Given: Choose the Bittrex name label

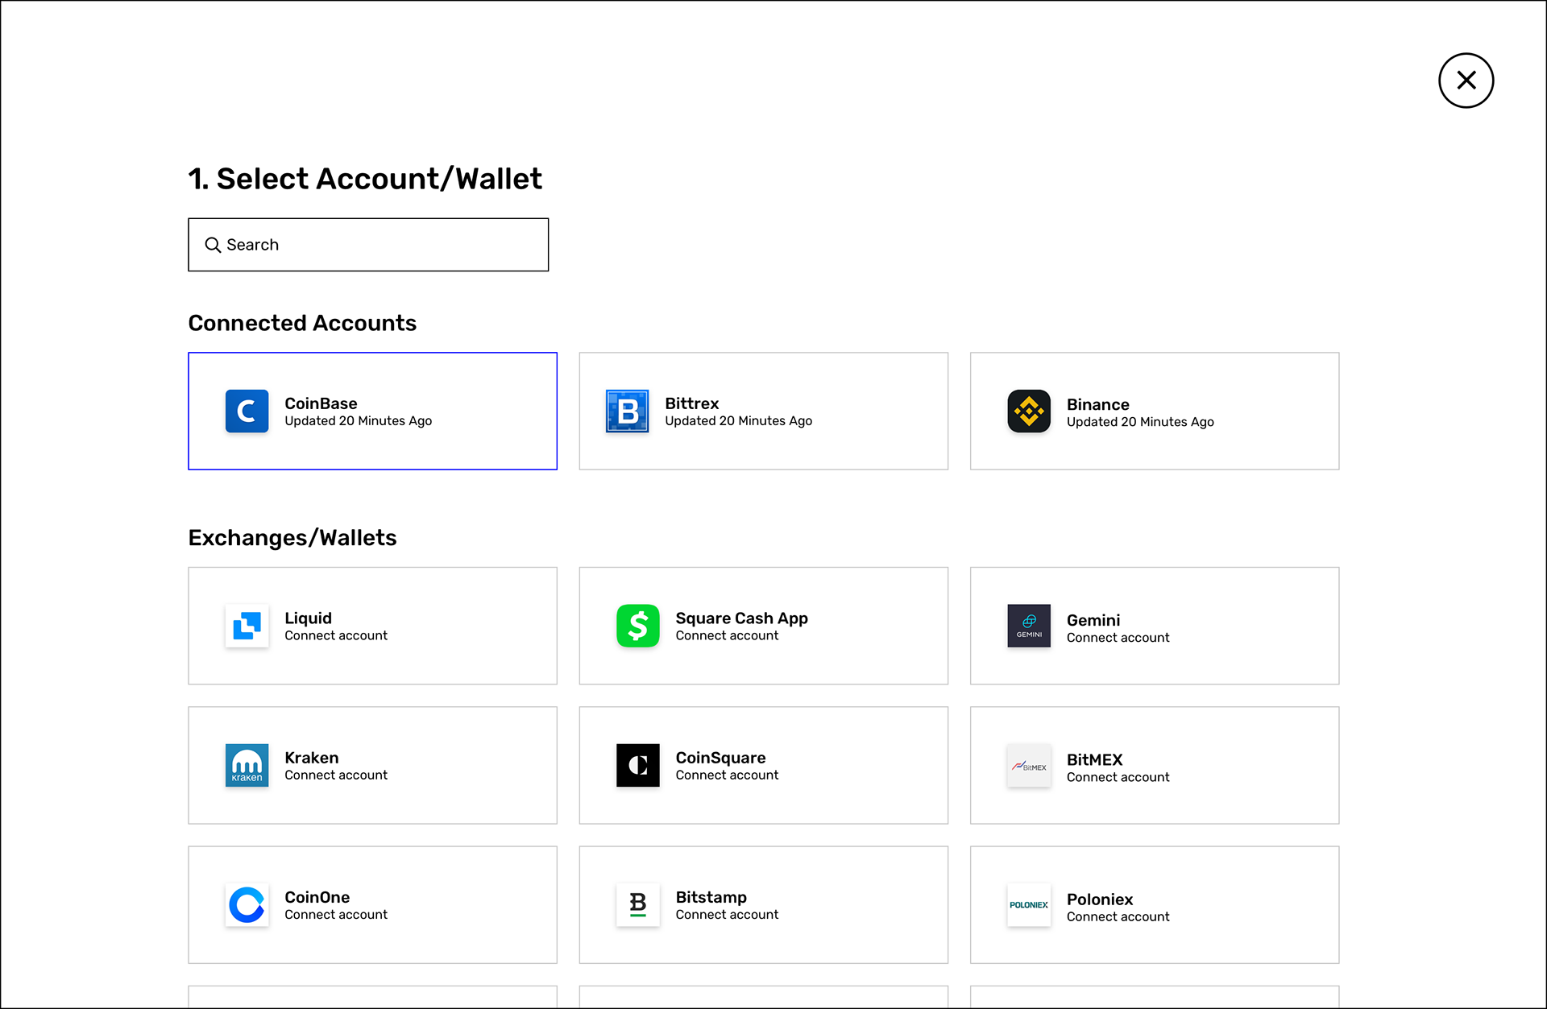Looking at the screenshot, I should 691,403.
